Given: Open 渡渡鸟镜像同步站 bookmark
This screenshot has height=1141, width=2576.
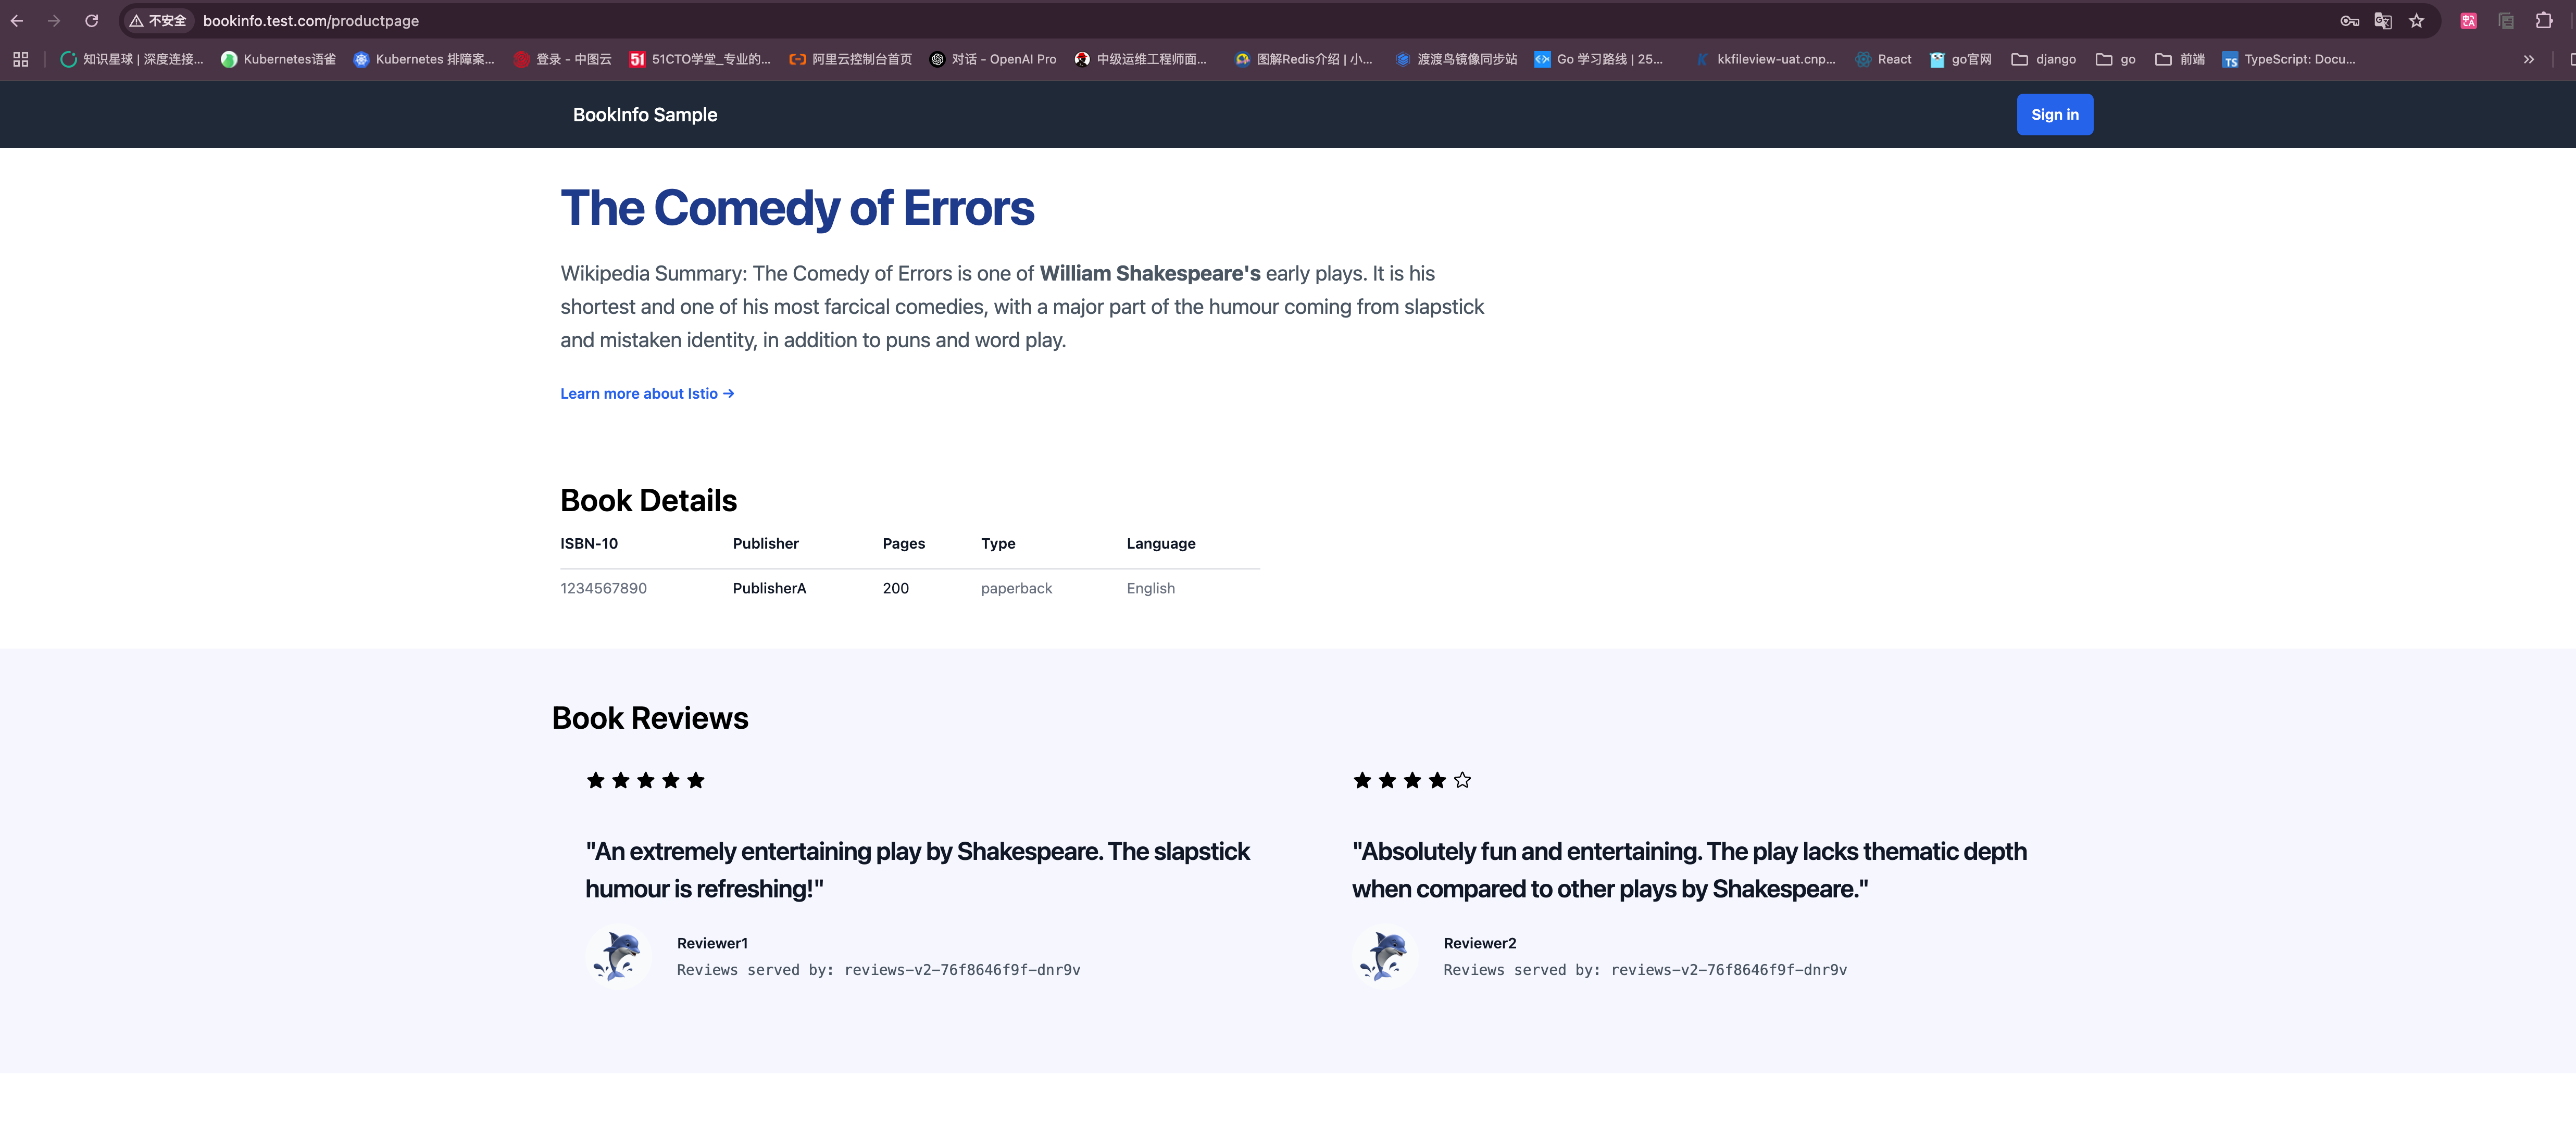Looking at the screenshot, I should pyautogui.click(x=1456, y=60).
